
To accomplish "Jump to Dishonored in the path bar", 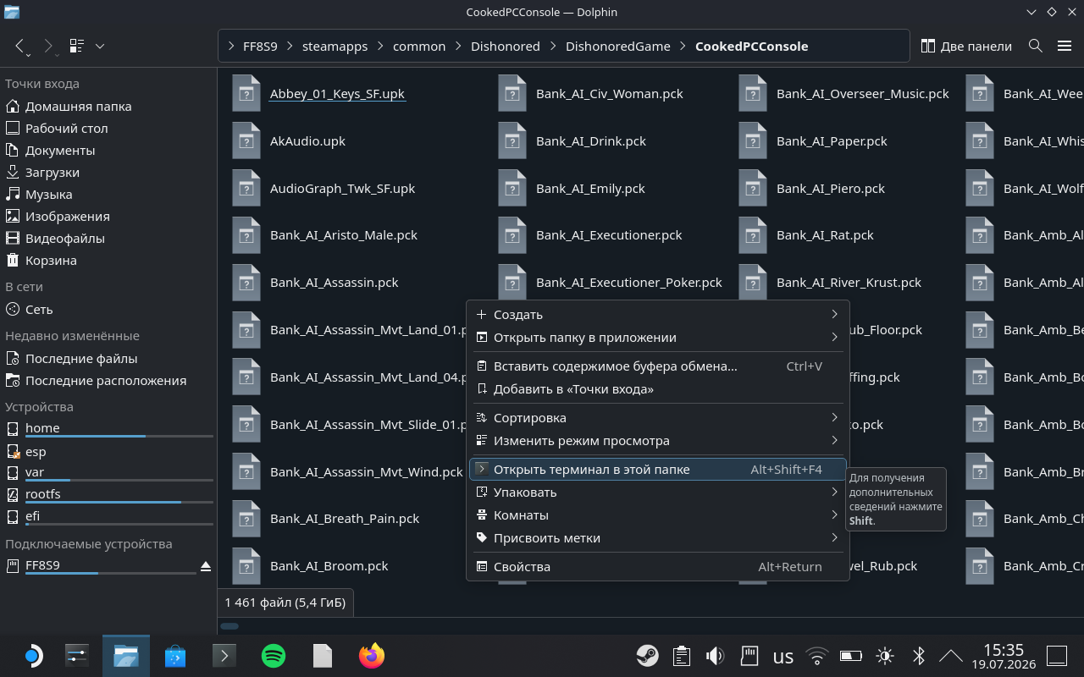I will coord(506,47).
